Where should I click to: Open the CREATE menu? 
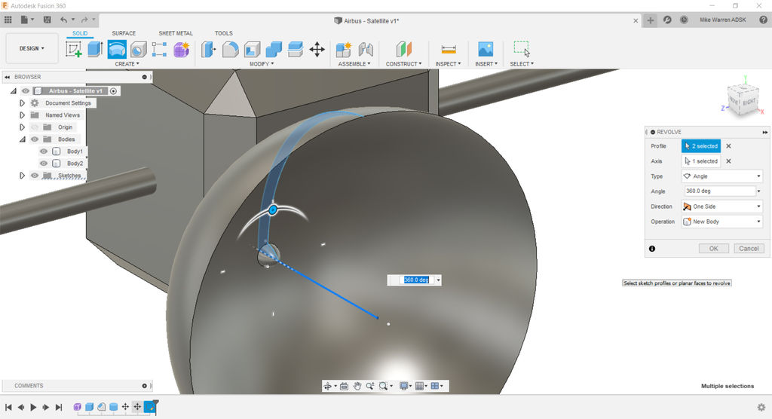tap(127, 64)
